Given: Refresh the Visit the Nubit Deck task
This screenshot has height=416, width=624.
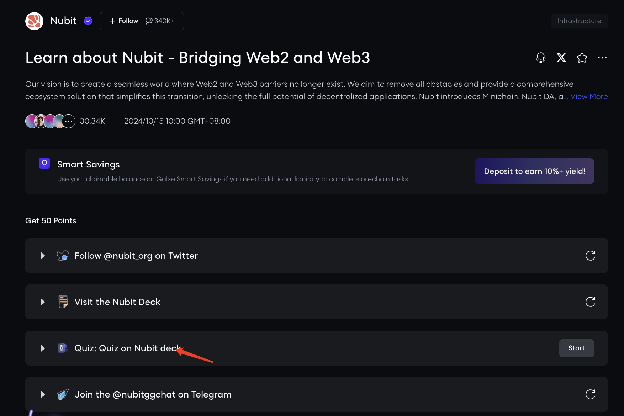Looking at the screenshot, I should (590, 302).
